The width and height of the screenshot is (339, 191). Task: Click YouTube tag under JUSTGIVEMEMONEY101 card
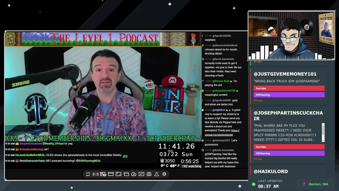289,88
